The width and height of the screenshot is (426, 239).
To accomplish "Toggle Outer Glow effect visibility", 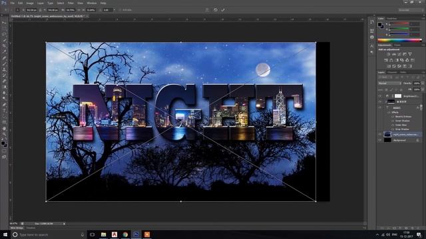I will coord(393,125).
